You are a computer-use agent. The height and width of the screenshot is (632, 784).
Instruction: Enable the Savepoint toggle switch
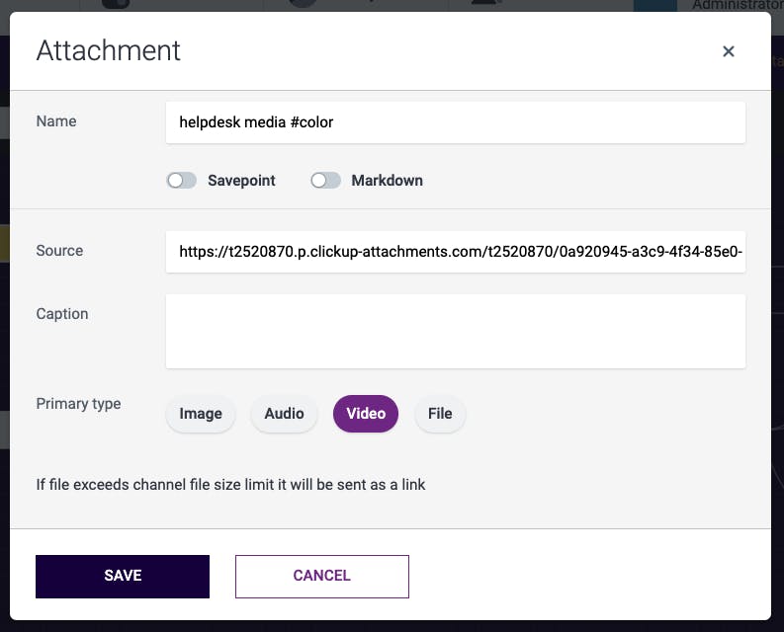182,181
